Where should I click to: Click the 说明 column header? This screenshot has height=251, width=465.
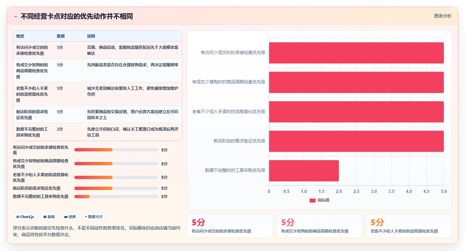click(x=91, y=36)
